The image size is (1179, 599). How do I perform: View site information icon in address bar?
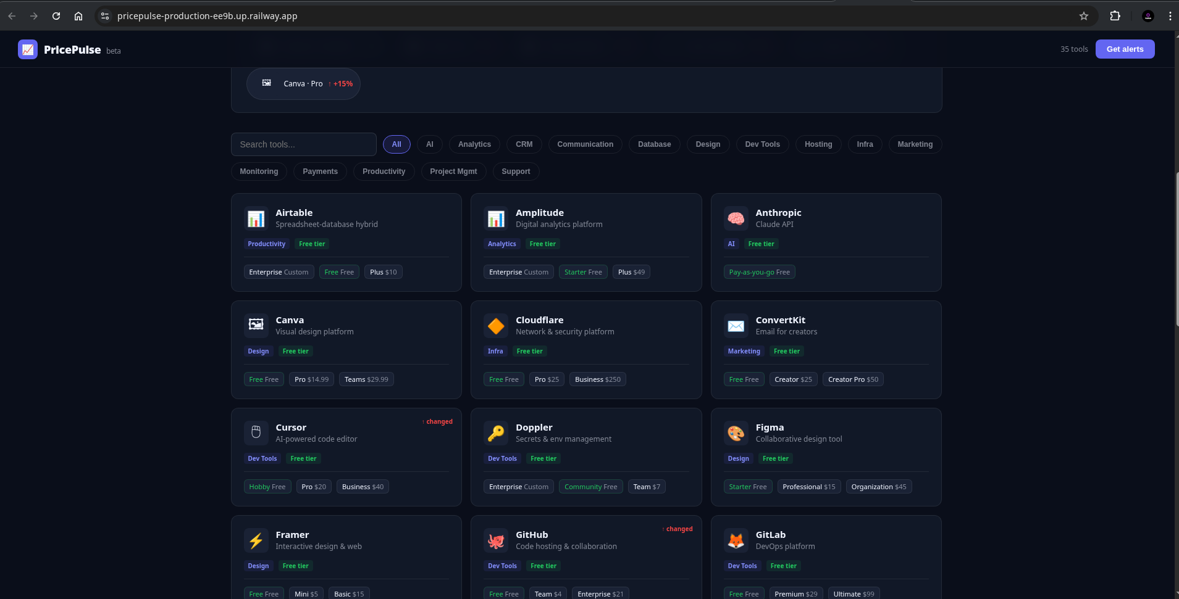[x=105, y=16]
